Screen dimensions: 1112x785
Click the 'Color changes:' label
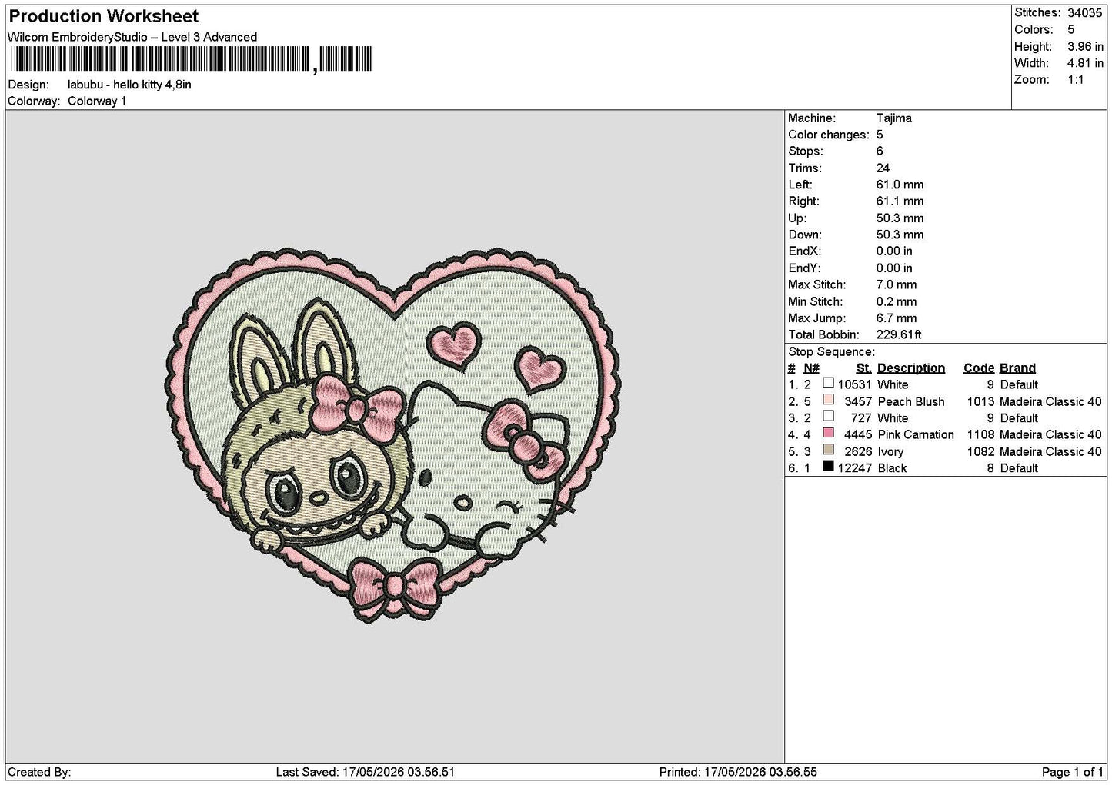coord(829,135)
